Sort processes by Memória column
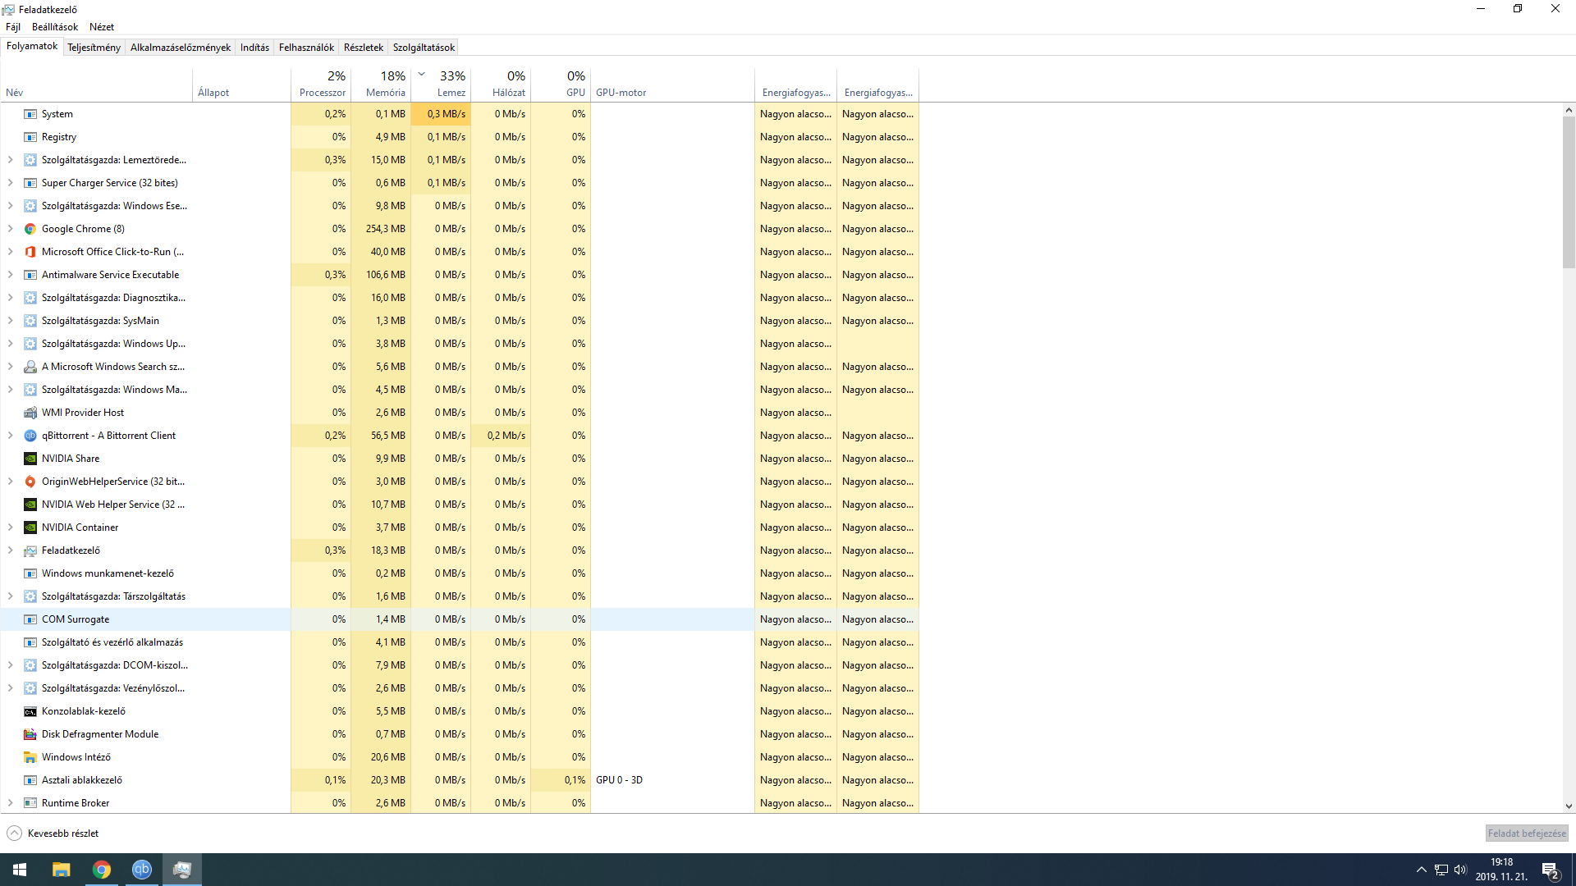This screenshot has width=1576, height=886. click(385, 84)
